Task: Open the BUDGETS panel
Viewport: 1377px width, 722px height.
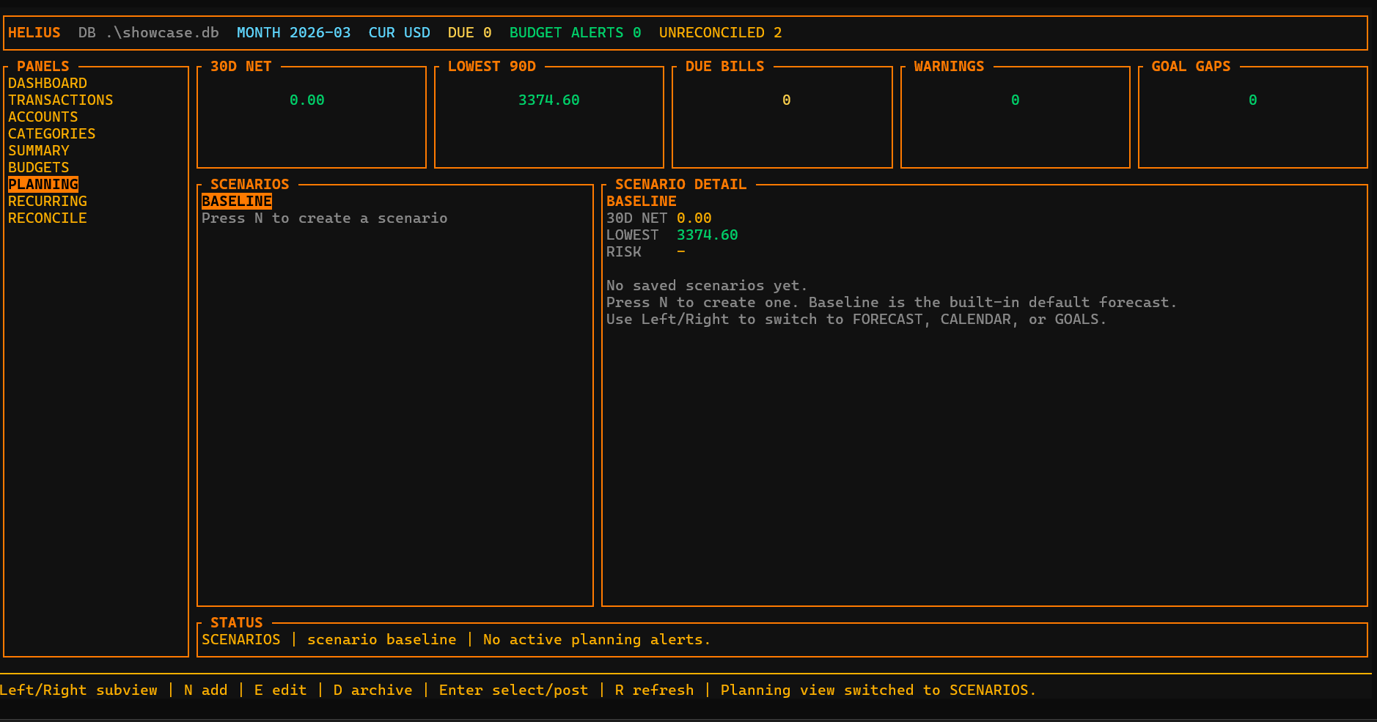Action: 39,168
